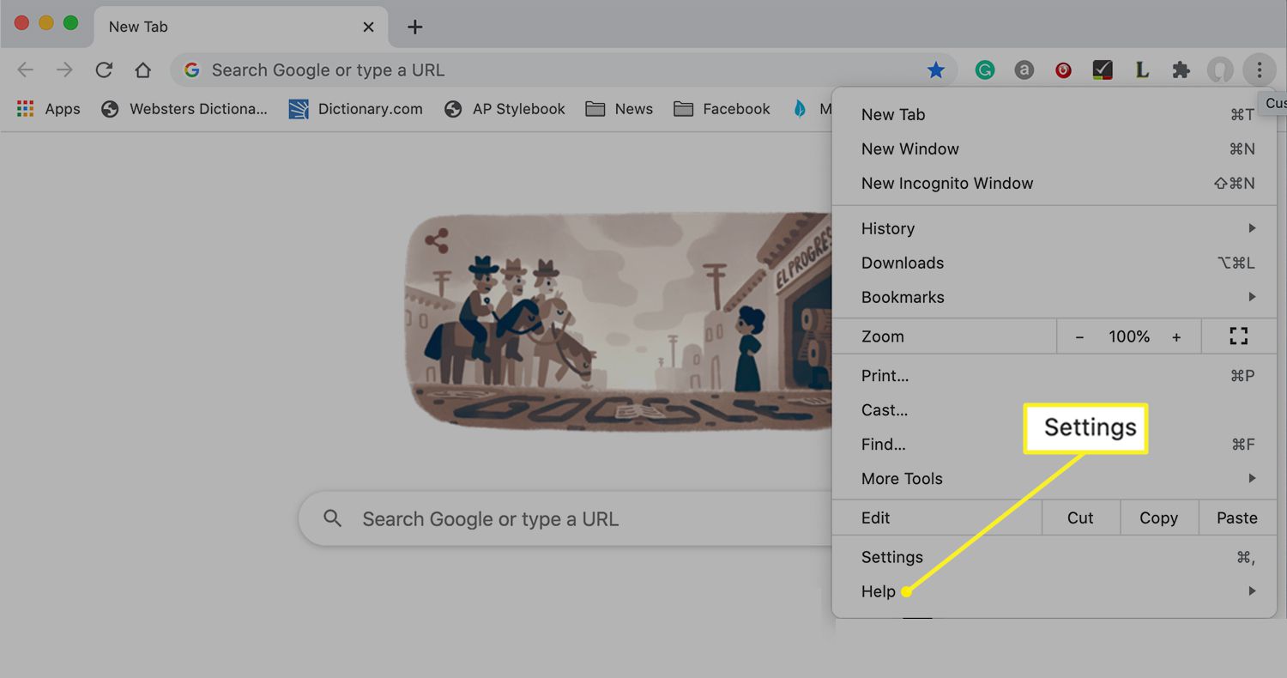Click the 100% zoom level value
The height and width of the screenshot is (678, 1287).
pos(1129,337)
